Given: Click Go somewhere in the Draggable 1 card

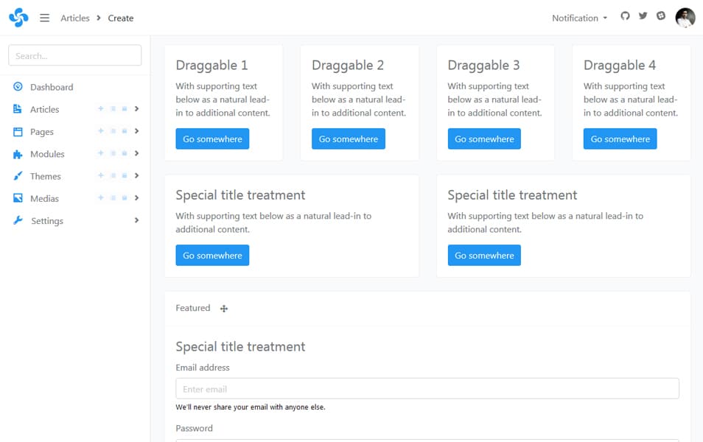Looking at the screenshot, I should click(x=212, y=139).
